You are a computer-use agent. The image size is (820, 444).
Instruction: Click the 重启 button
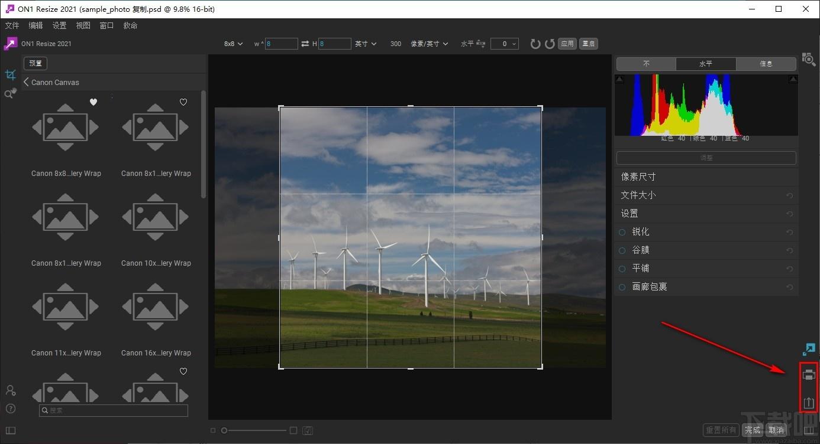[589, 44]
